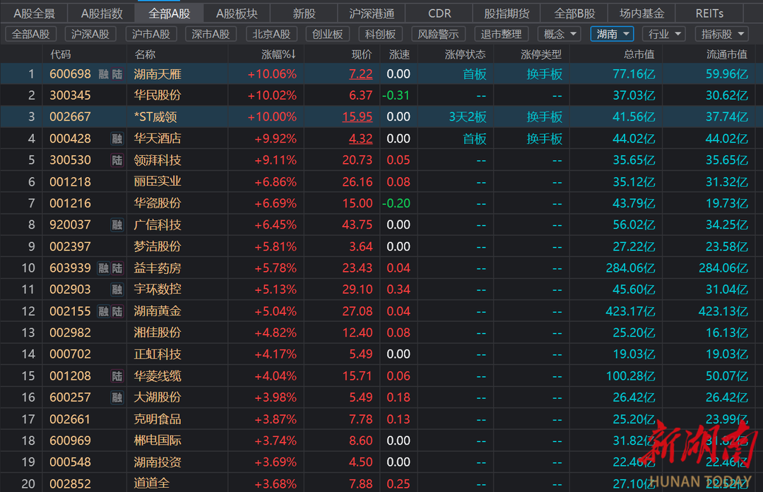Select the 湖南天雁 stock row
This screenshot has height=492, width=763.
(381, 74)
